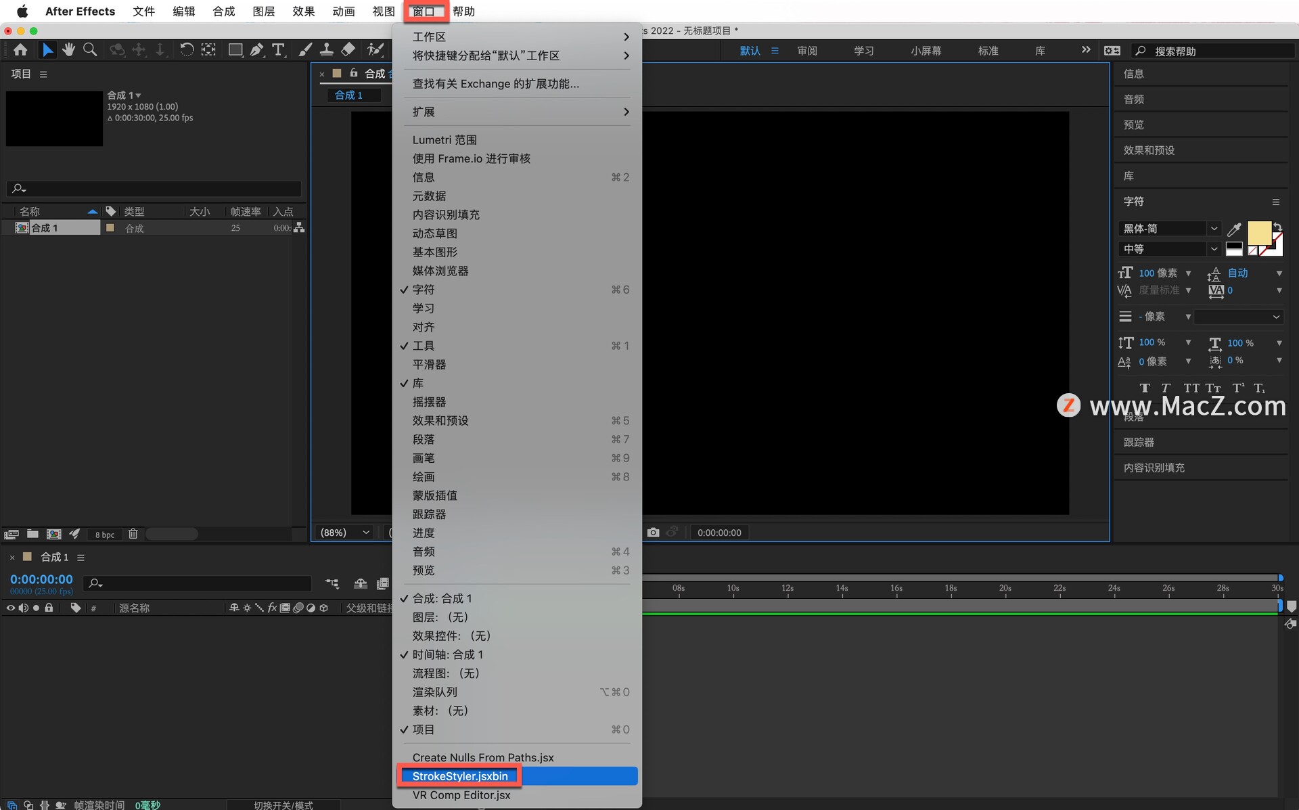The height and width of the screenshot is (810, 1299).
Task: Toggle the 字符 panel menu item
Action: [518, 290]
